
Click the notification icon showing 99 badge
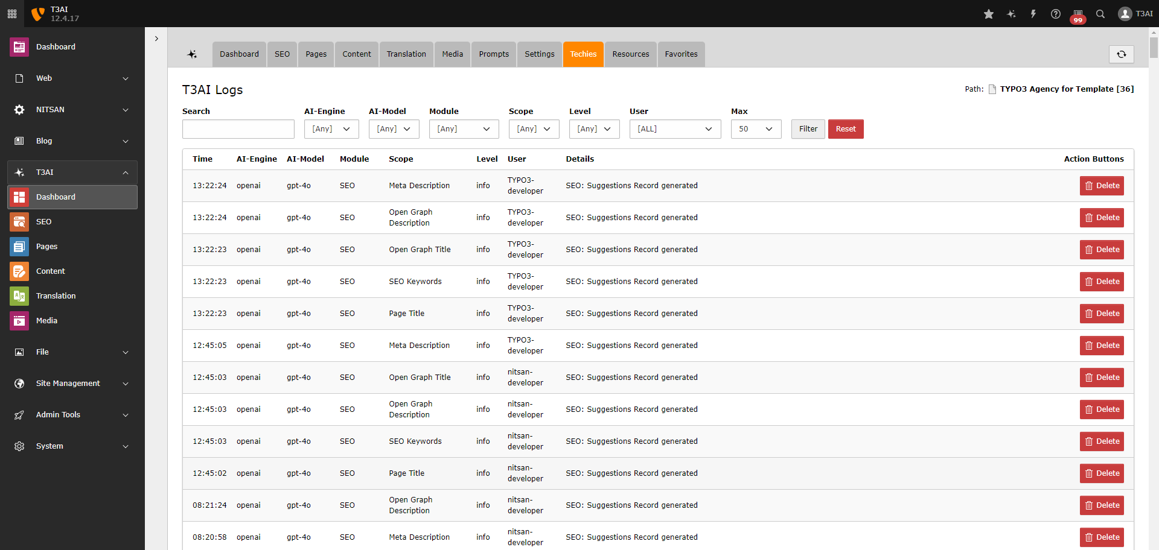tap(1078, 13)
